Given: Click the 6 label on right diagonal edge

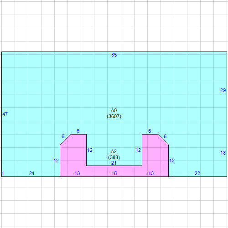Looking at the screenshot, I should tap(165, 136).
